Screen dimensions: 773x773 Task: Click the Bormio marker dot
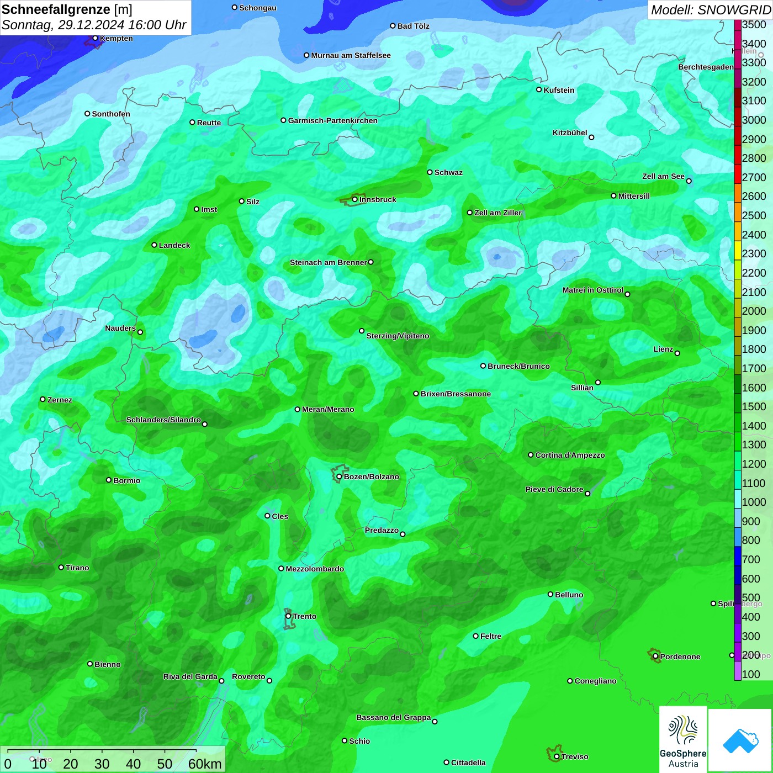[x=109, y=480]
